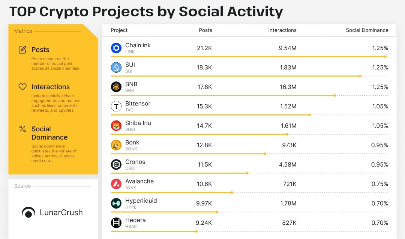Click the Project column header
The width and height of the screenshot is (405, 239).
click(x=119, y=30)
